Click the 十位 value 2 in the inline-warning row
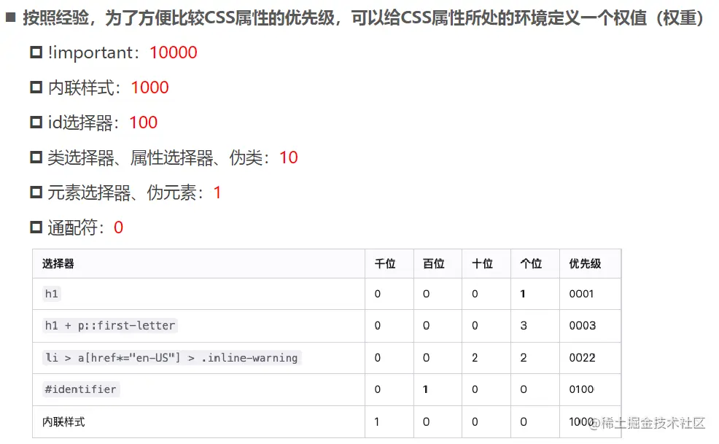719x444 pixels. click(x=475, y=358)
